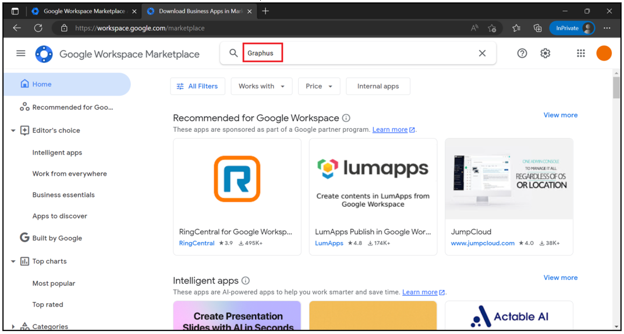Open the Actable AI app card

point(509,316)
